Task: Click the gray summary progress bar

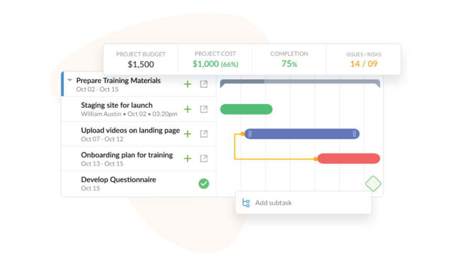Action: pos(300,82)
